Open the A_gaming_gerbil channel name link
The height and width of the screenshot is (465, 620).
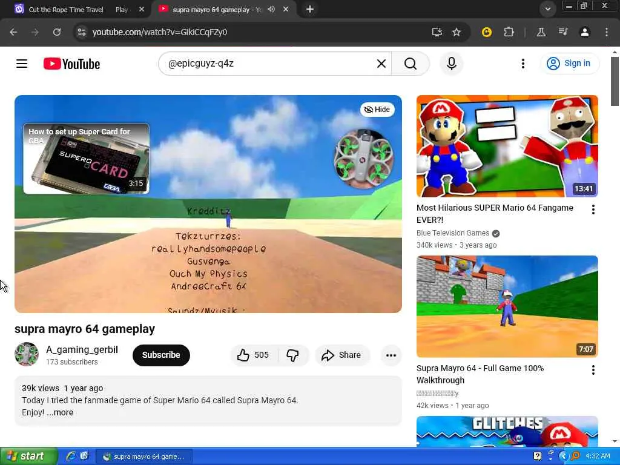(x=82, y=349)
